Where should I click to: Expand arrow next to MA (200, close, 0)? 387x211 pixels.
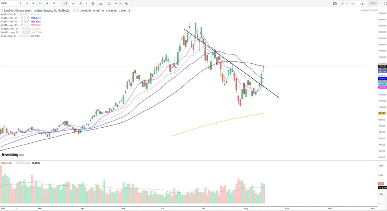(19, 29)
